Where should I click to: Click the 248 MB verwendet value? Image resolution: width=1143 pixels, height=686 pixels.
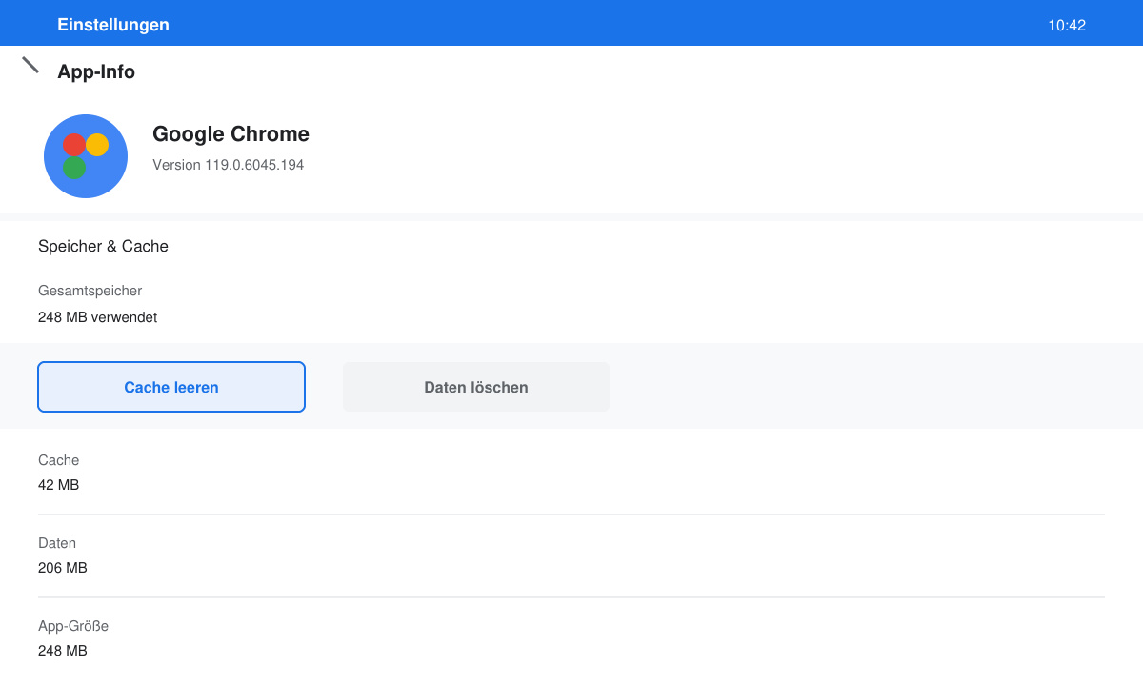point(97,317)
